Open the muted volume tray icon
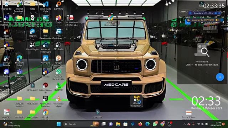228x128 pixels. [x=202, y=124]
